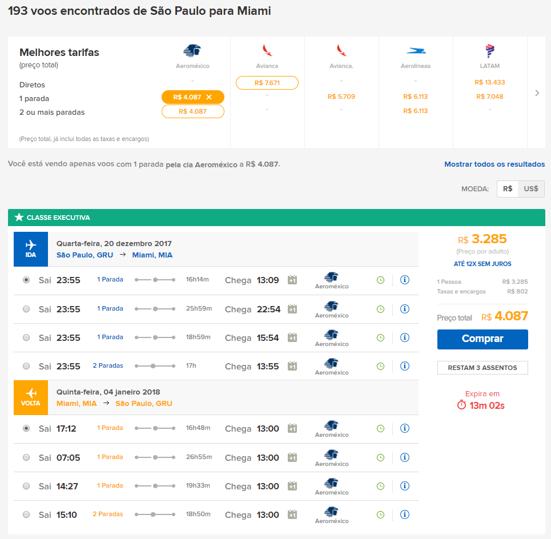Click LATAM airline logo in fares table

point(489,51)
